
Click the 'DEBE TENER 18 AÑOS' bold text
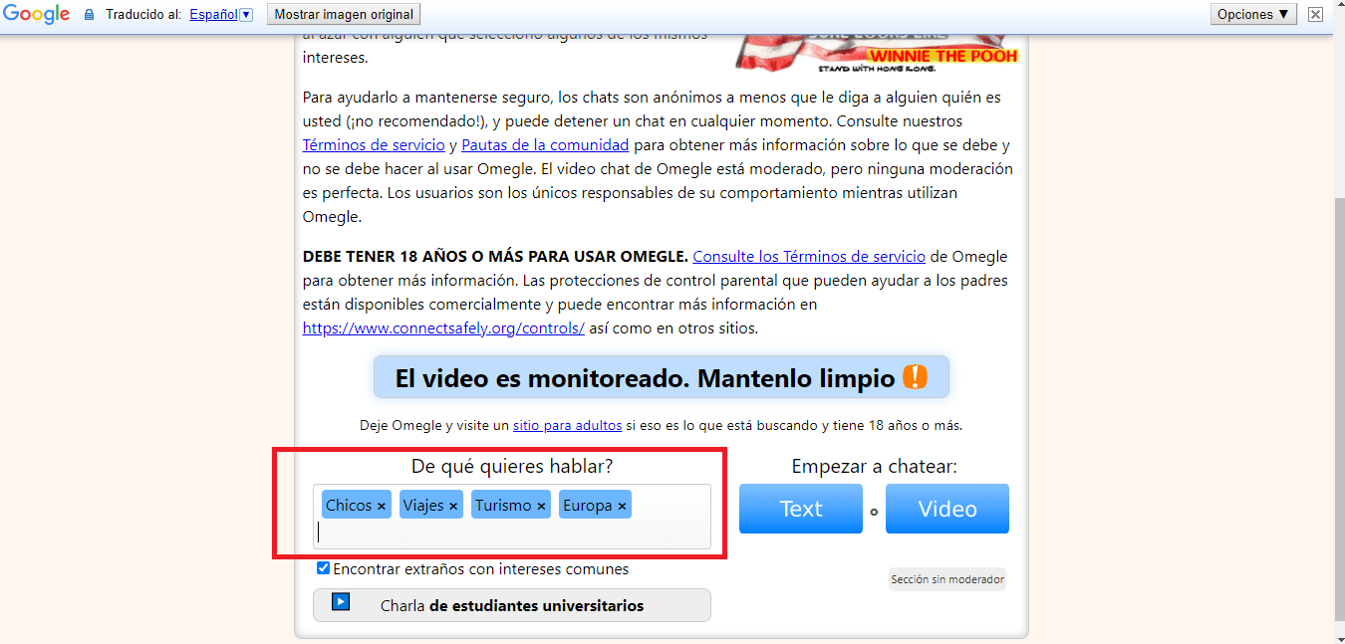(x=495, y=257)
